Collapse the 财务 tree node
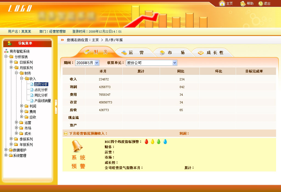This screenshot has width=281, height=192. pyautogui.click(x=16, y=73)
